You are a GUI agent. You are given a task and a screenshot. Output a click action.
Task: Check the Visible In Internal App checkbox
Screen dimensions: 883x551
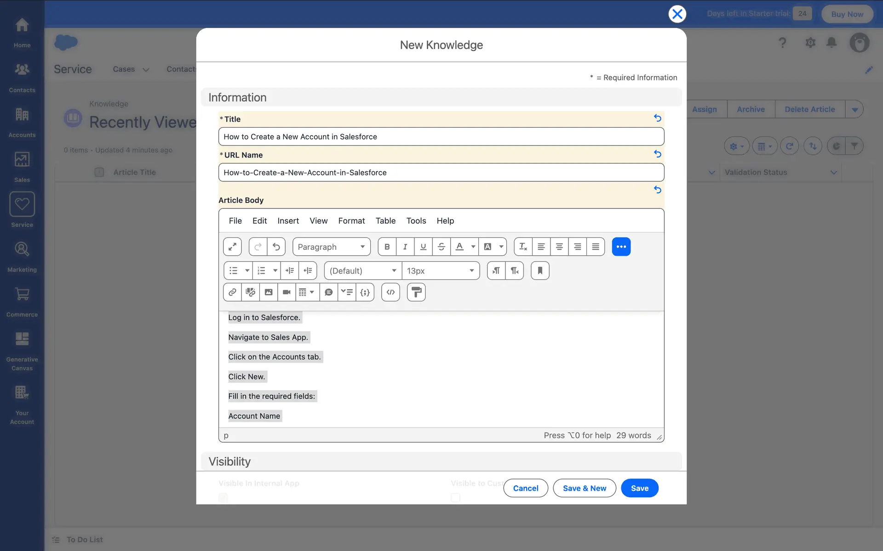(x=224, y=497)
